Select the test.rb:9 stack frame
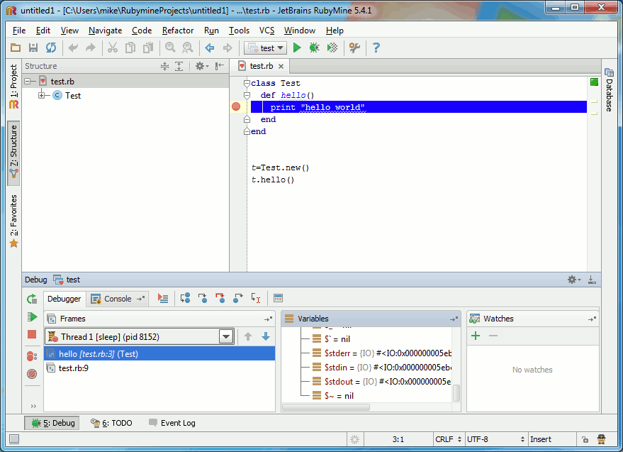The width and height of the screenshot is (623, 452). 159,368
